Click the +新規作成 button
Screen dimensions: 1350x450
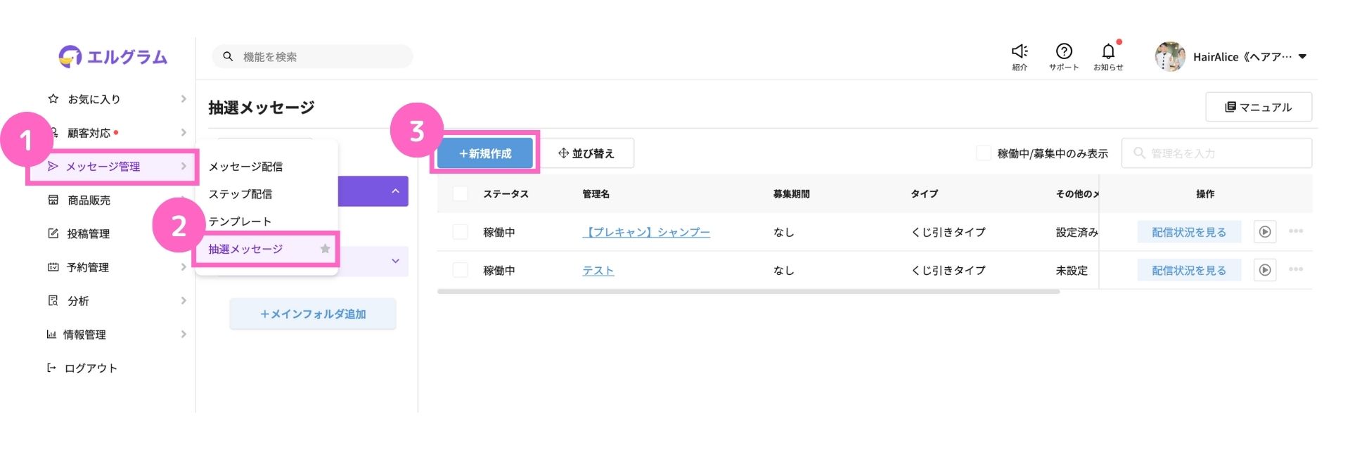tap(485, 153)
